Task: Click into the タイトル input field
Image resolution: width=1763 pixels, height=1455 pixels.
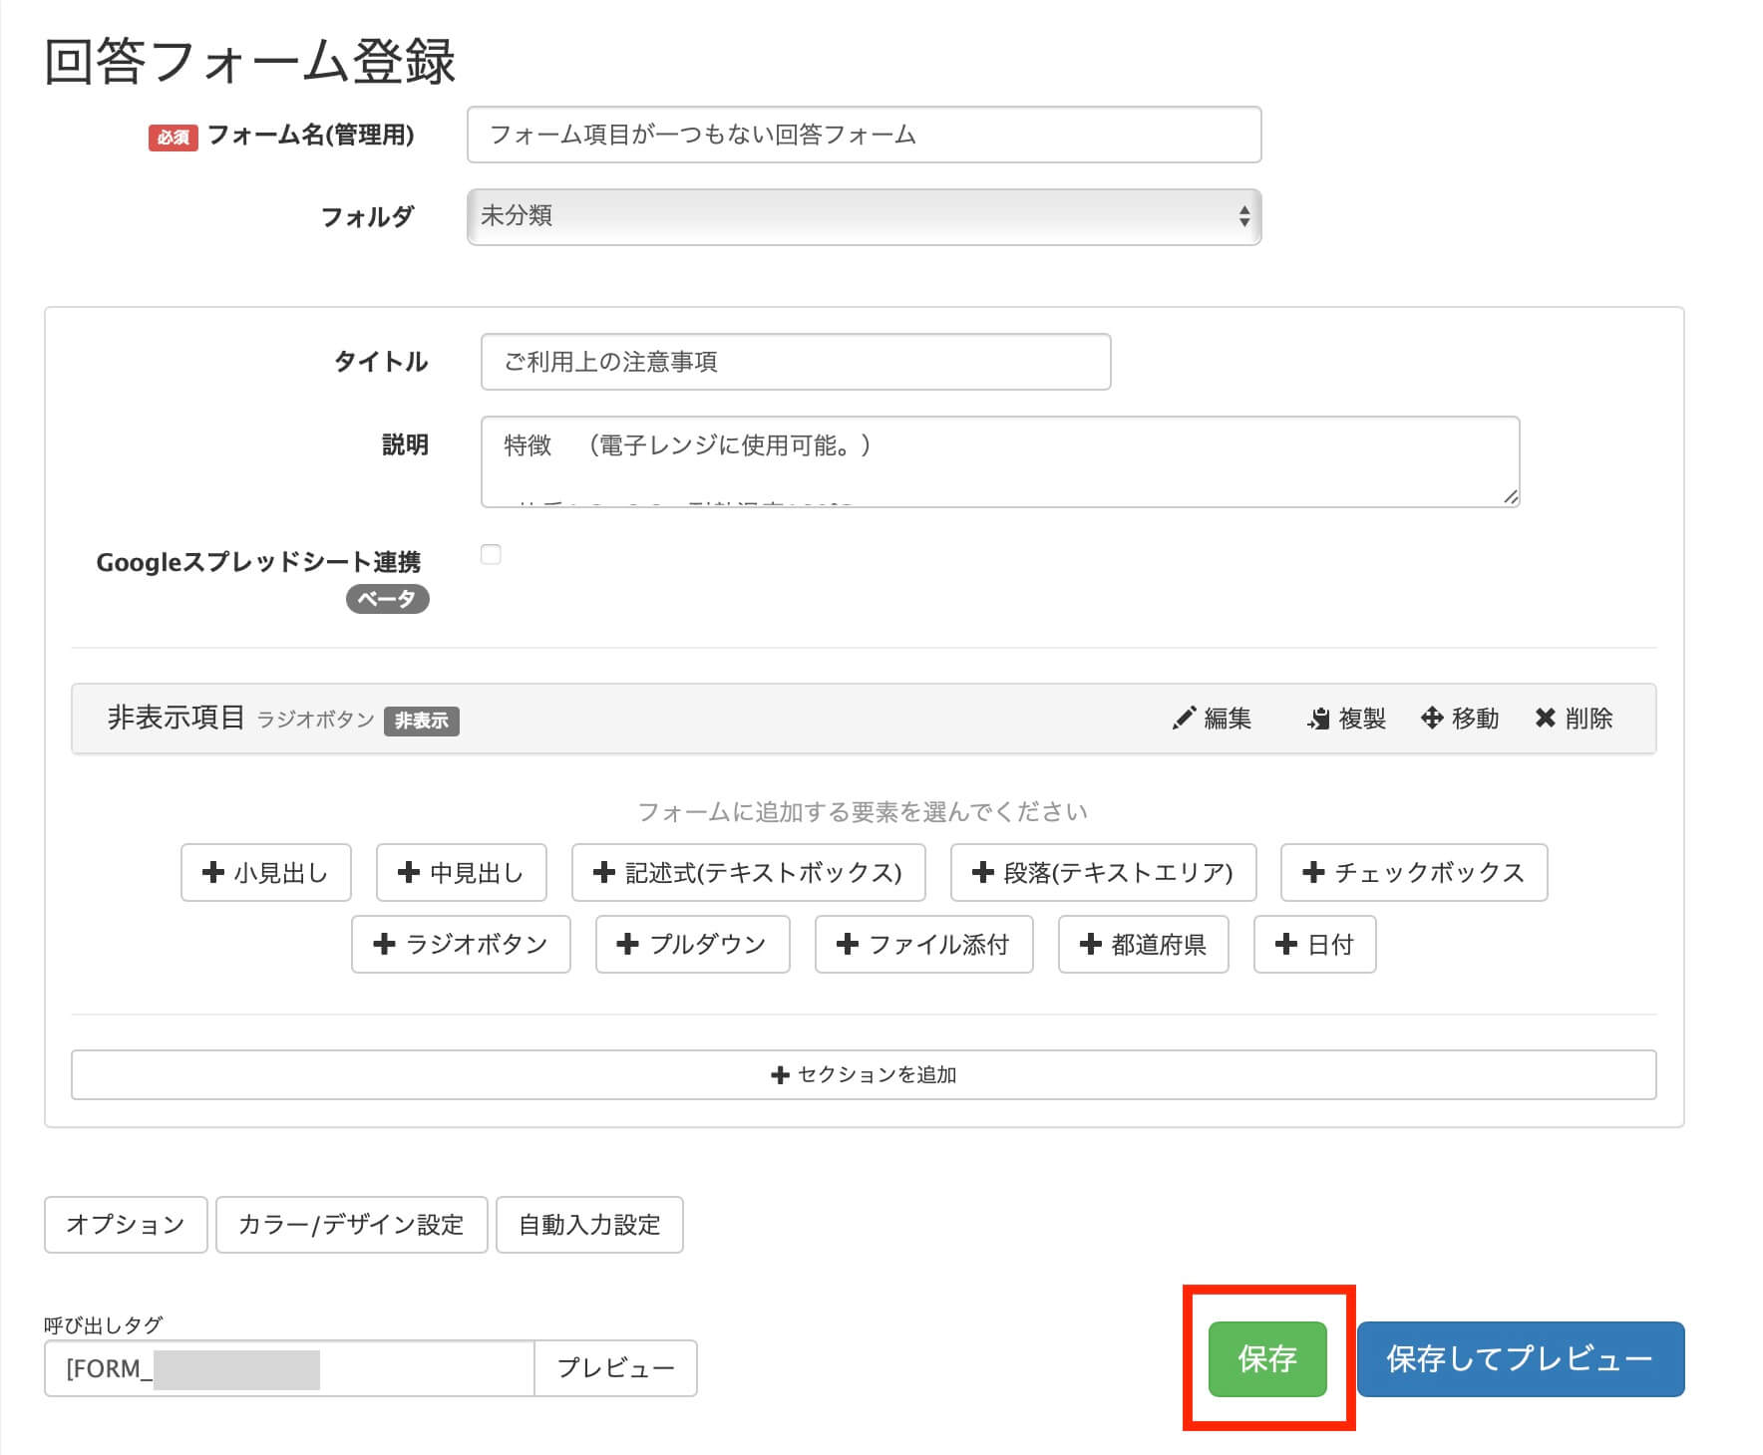Action: (795, 362)
